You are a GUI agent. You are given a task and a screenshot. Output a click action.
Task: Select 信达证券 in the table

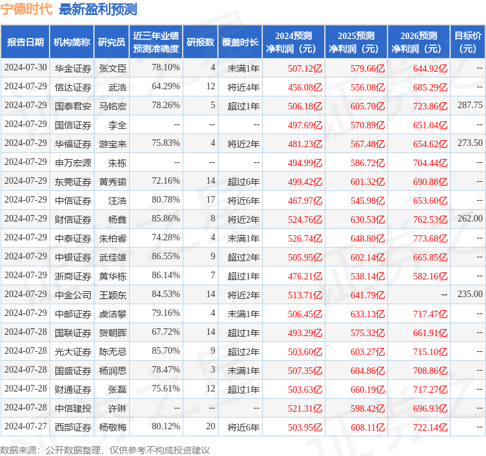pos(73,87)
